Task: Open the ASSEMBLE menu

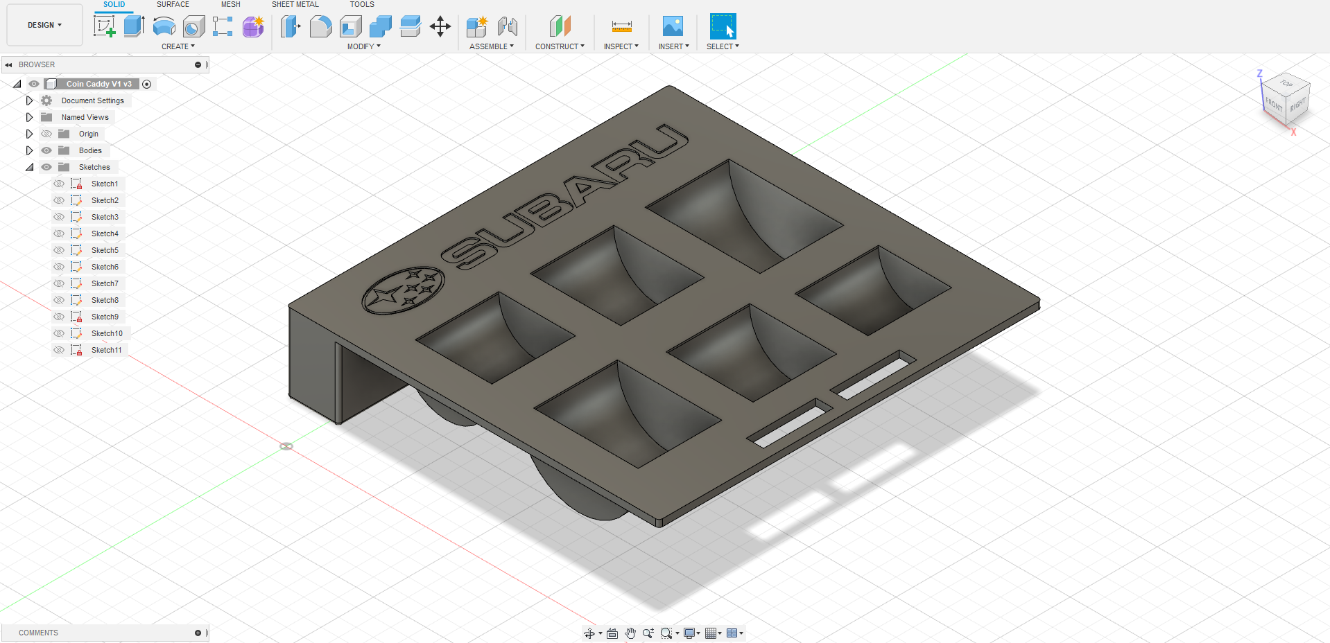Action: click(492, 46)
